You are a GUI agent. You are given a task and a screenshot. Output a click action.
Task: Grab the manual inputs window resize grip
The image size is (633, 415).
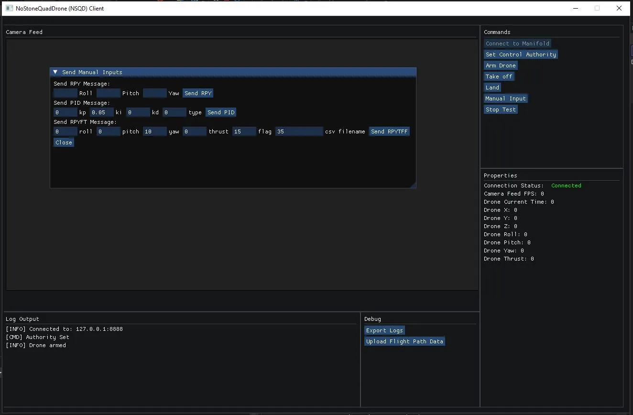click(413, 185)
